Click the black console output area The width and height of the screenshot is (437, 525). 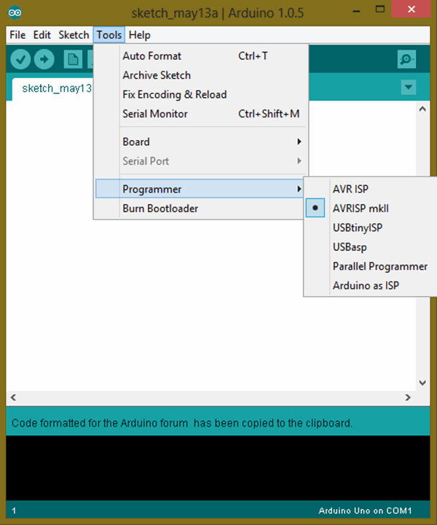pos(218,467)
